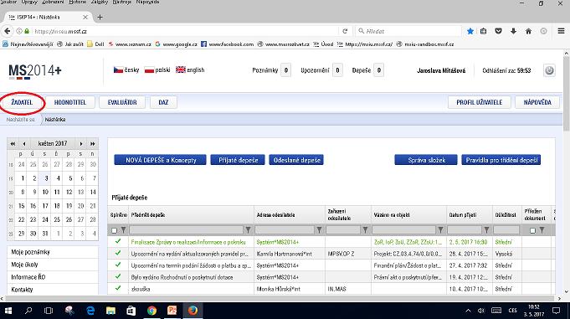This screenshot has width=570, height=319.
Task: Open Task View on the taskbar
Action: (49, 311)
